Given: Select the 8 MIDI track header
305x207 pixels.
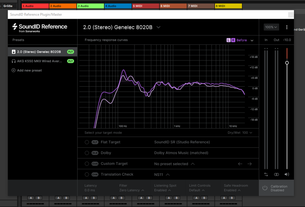Looking at the screenshot, I should (x=228, y=6).
